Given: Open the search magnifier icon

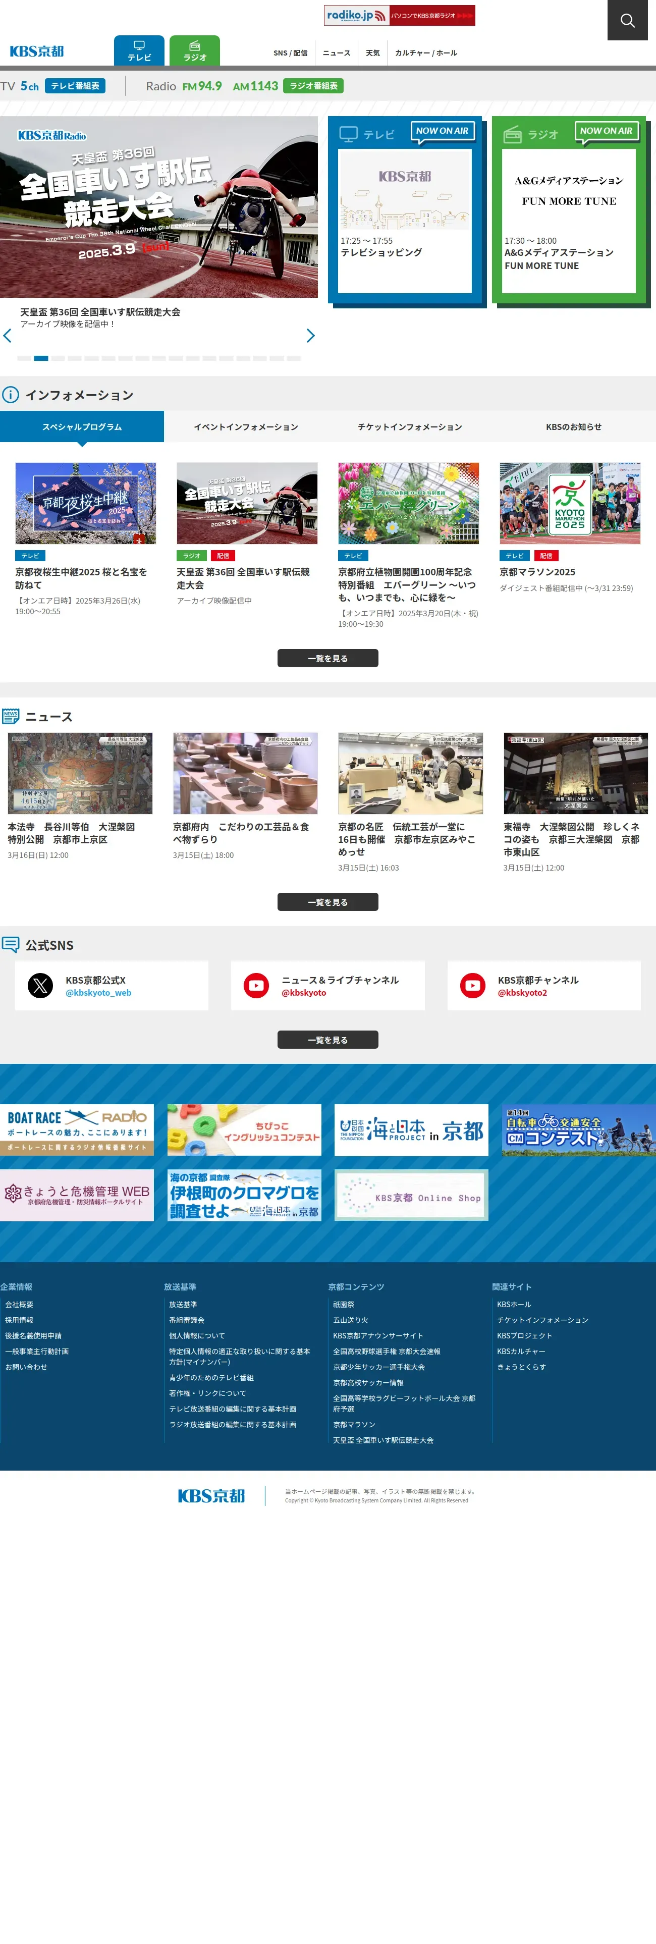Looking at the screenshot, I should (x=627, y=20).
